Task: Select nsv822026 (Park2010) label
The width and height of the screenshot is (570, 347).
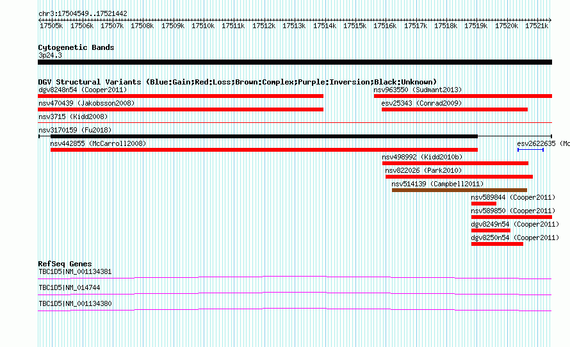Action: point(423,170)
